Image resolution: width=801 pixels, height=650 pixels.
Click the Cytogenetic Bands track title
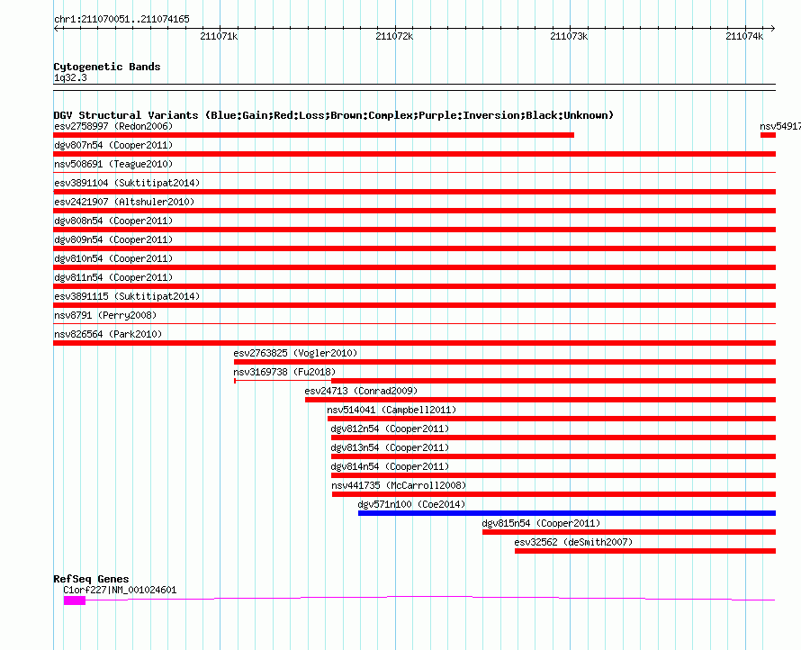(x=107, y=67)
